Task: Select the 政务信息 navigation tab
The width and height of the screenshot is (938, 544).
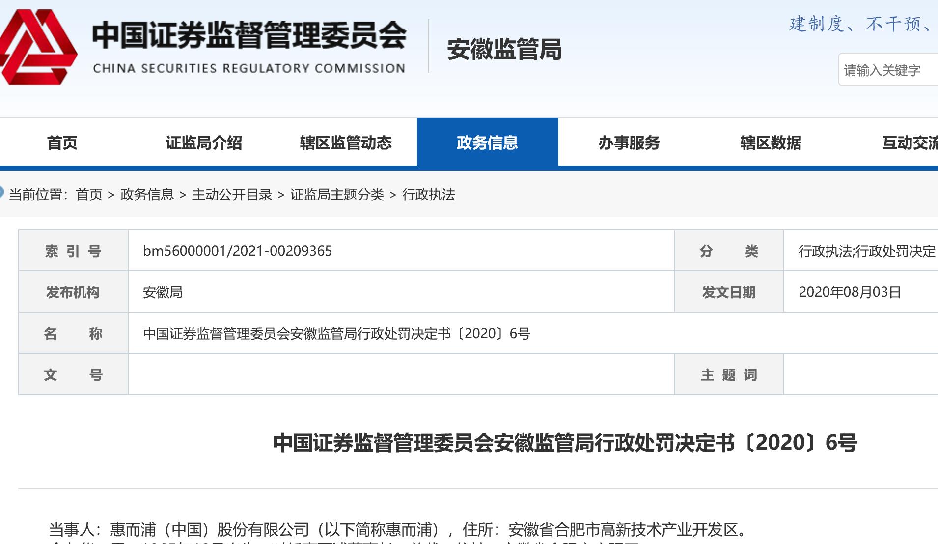Action: 487,143
